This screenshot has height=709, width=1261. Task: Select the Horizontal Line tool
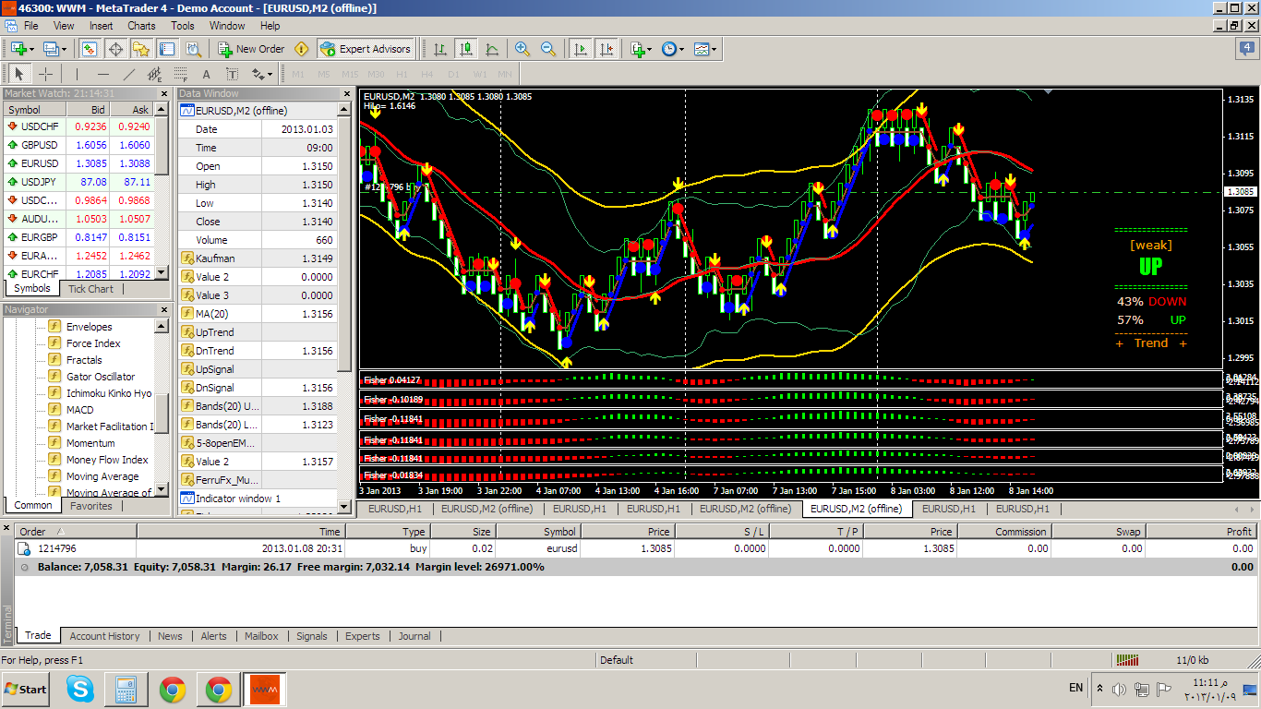(102, 74)
